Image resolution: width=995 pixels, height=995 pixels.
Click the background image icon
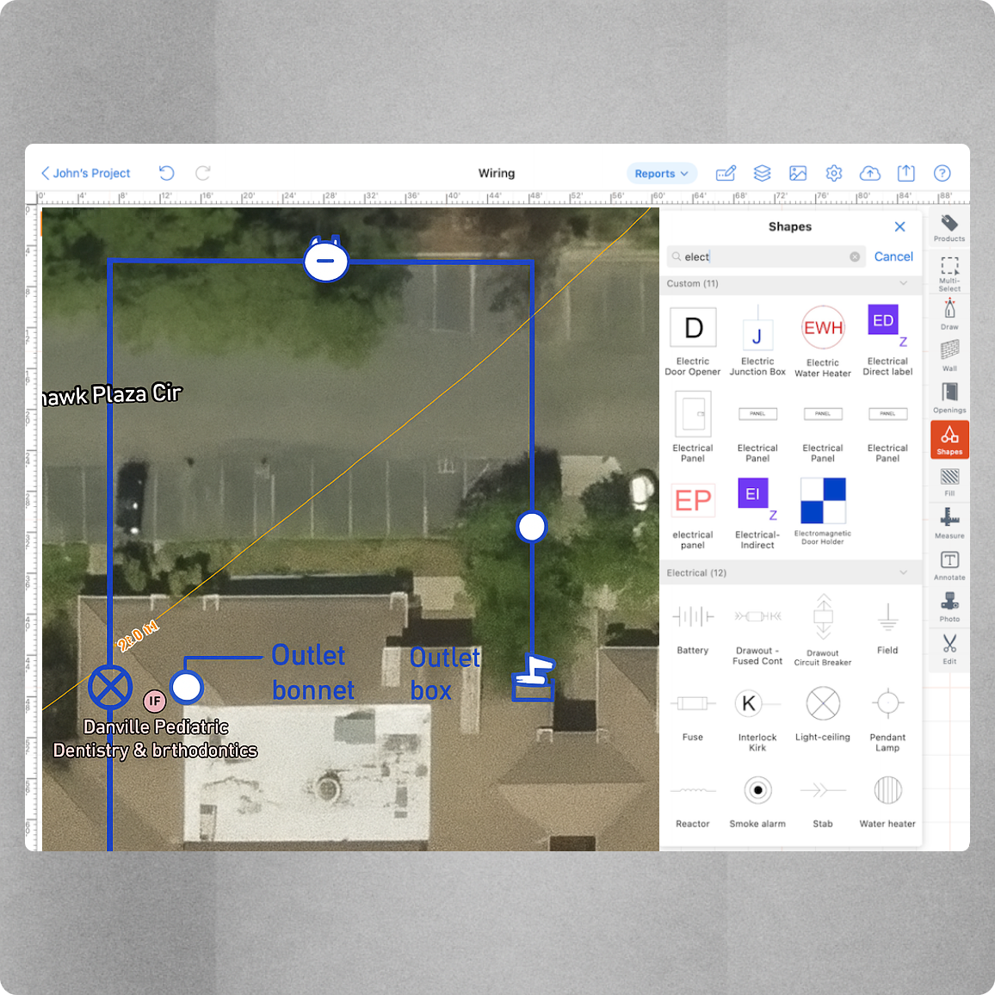798,173
